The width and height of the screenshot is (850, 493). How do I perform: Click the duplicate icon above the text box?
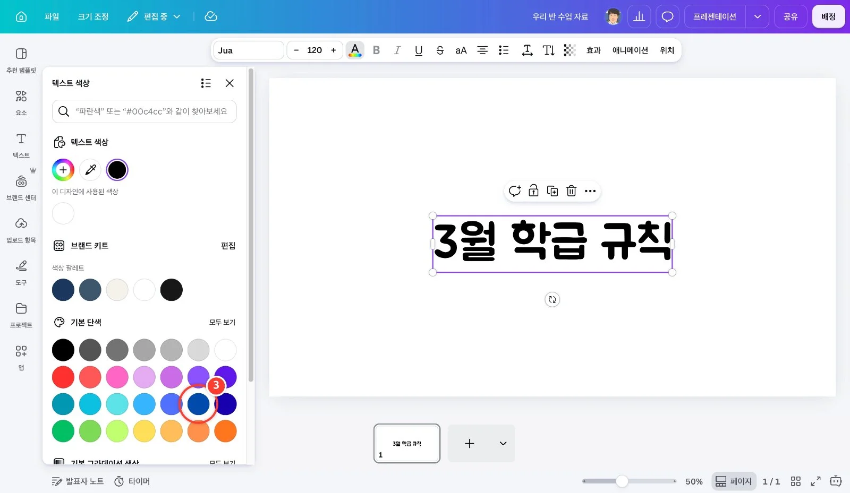tap(552, 191)
